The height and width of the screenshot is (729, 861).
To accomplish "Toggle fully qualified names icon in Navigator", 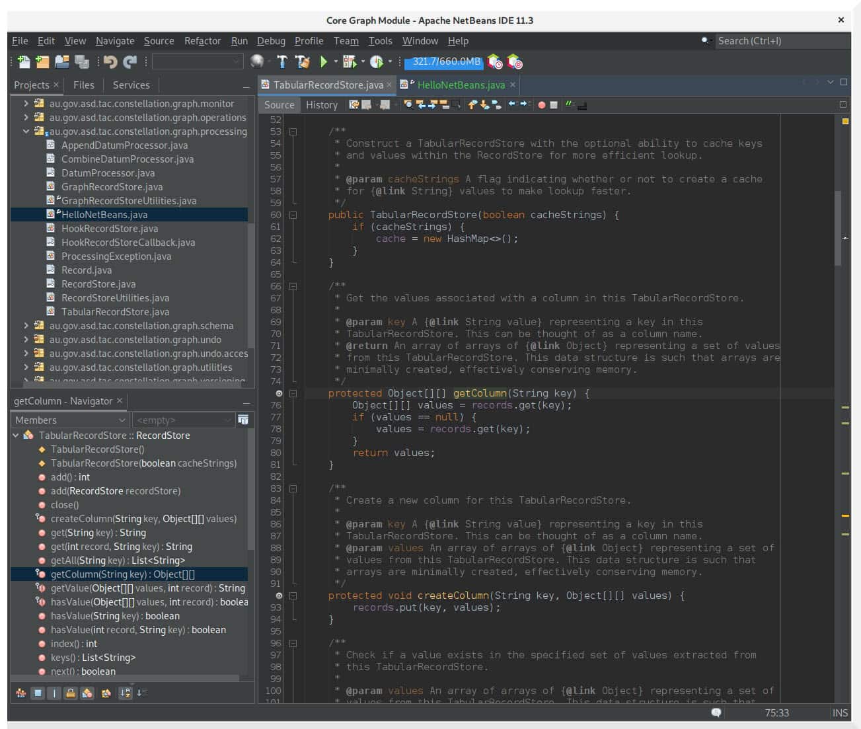I will click(x=106, y=693).
